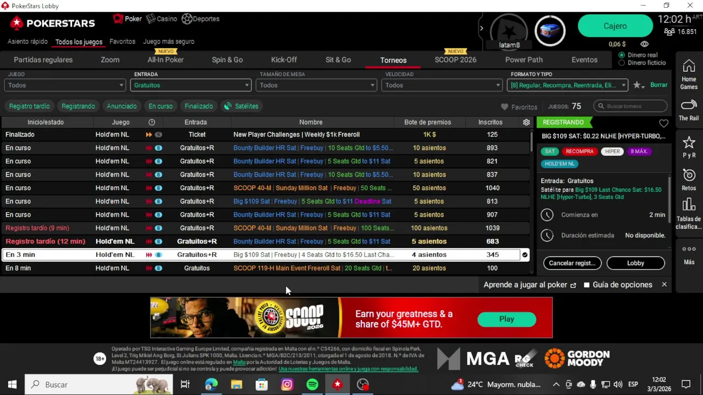Select the Weekly $1k Freeroll row
This screenshot has width=703, height=395.
[265, 134]
